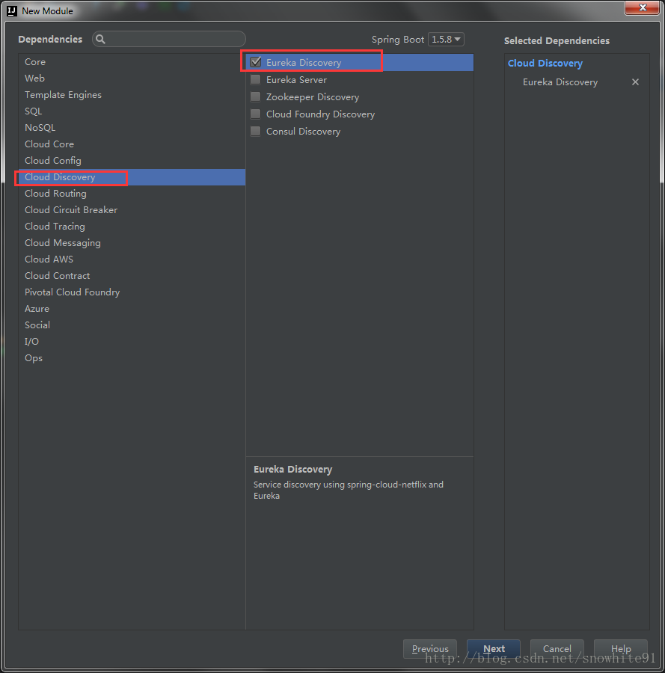665x673 pixels.
Task: Open the Cloud Routing category
Action: pyautogui.click(x=132, y=194)
